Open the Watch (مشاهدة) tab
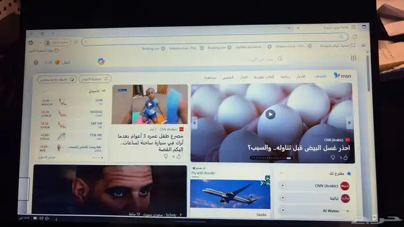The width and height of the screenshot is (404, 227). pos(211,78)
